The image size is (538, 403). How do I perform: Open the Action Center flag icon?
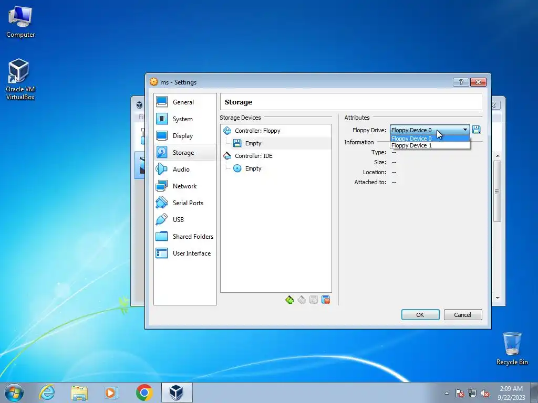[x=460, y=393]
